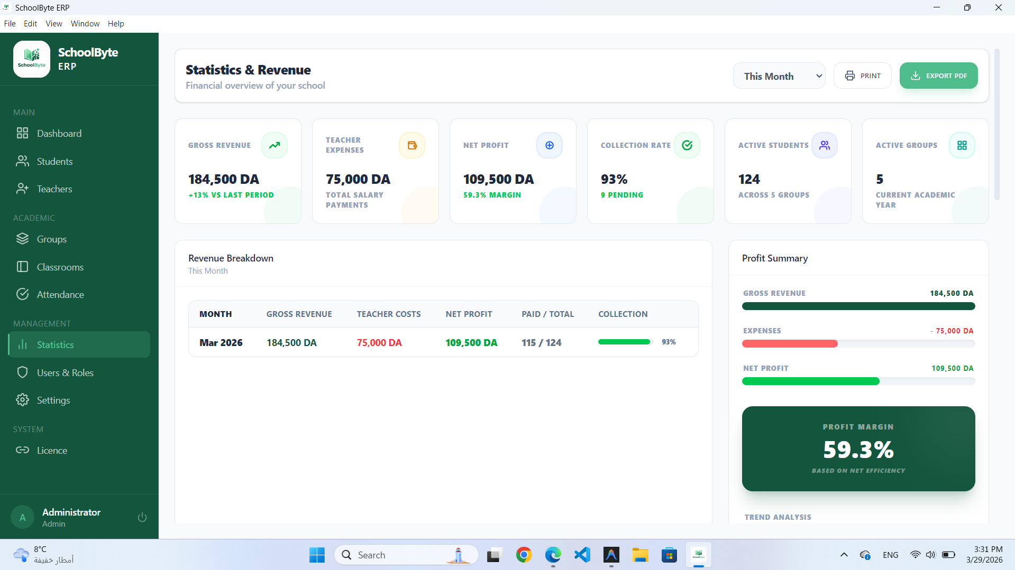Click the taskbar Search box

[x=406, y=555]
